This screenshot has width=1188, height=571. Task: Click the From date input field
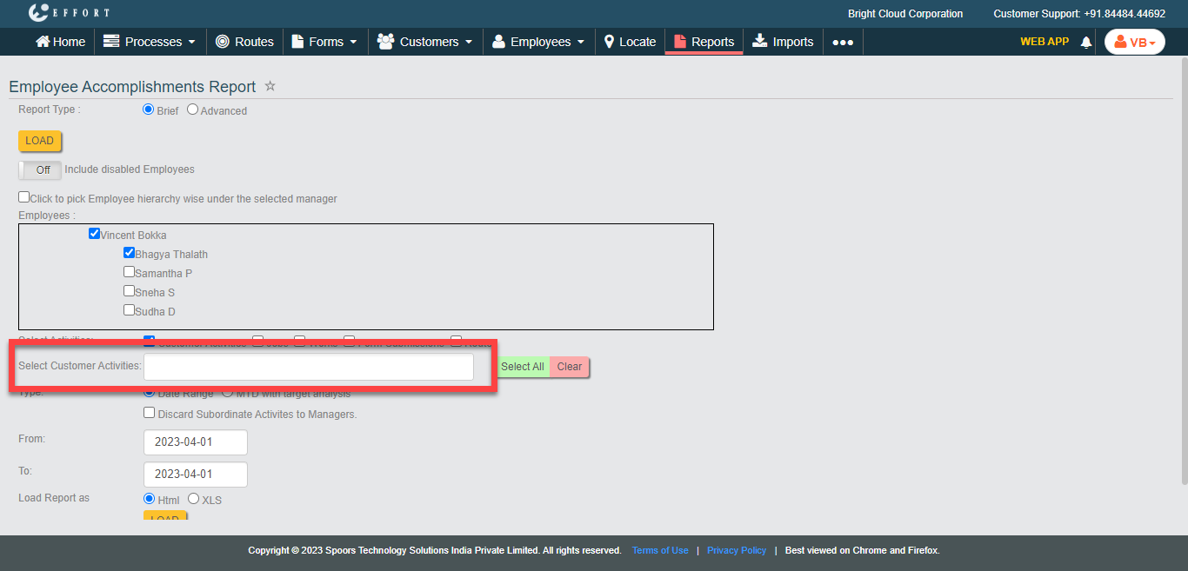pyautogui.click(x=196, y=442)
